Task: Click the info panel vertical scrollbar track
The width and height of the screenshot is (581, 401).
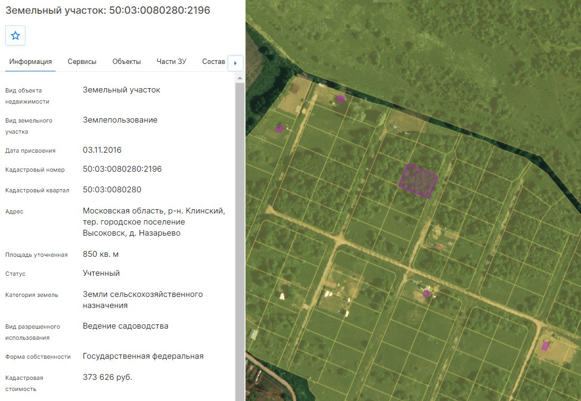Action: pos(240,241)
